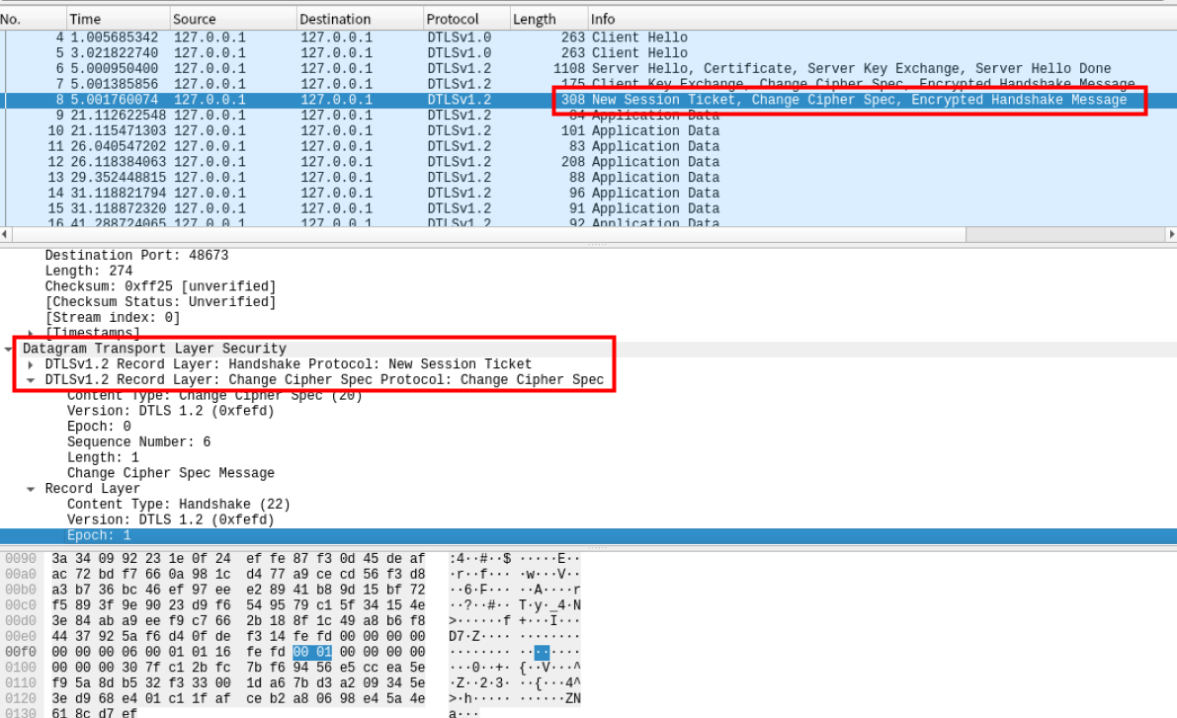This screenshot has width=1177, height=718.
Task: Select Version line below Content Type: Handshake
Action: tap(170, 519)
